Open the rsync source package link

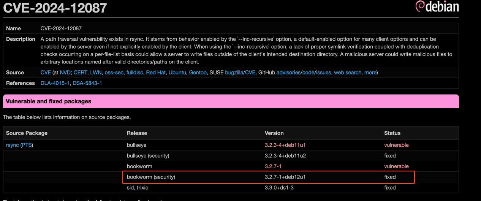coord(12,145)
